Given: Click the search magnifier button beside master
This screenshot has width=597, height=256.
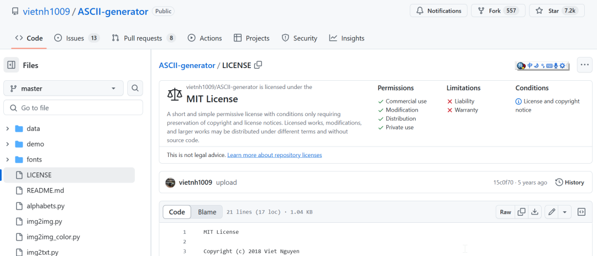Looking at the screenshot, I should coord(135,88).
